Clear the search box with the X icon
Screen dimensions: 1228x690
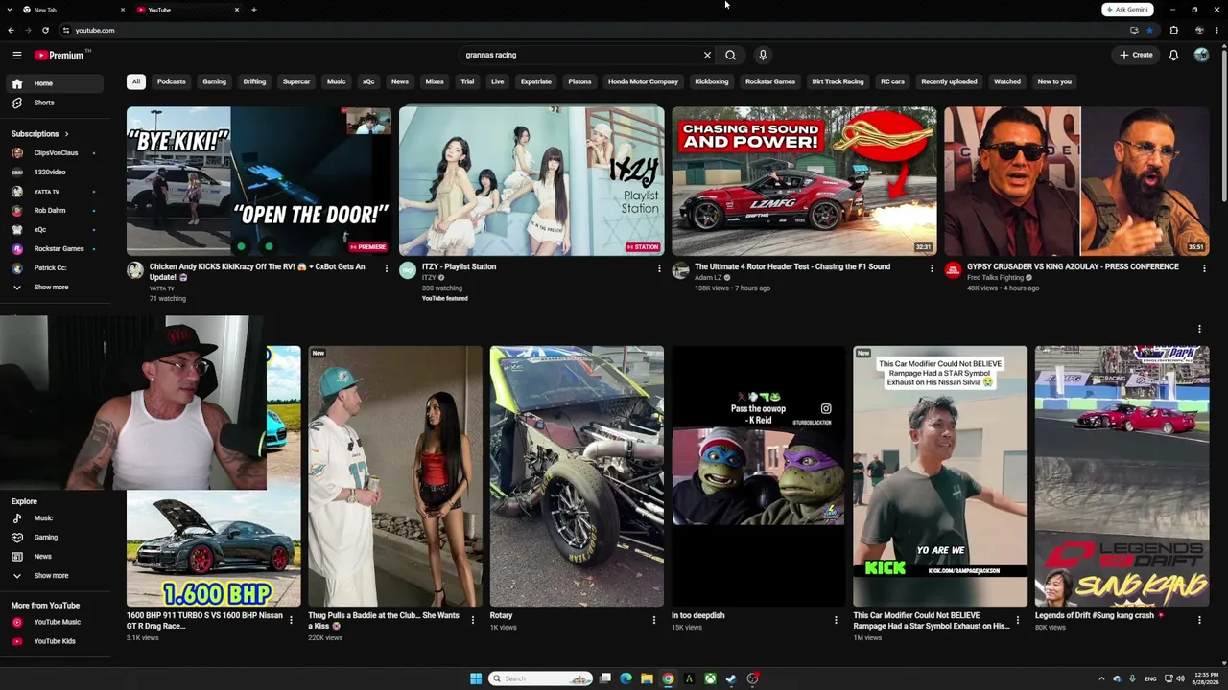tap(707, 56)
